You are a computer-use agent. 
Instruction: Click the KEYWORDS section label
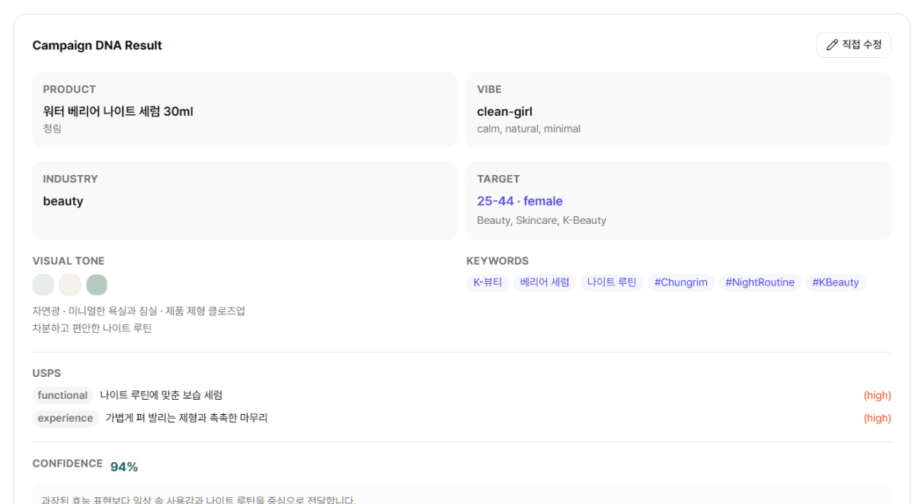coord(497,260)
